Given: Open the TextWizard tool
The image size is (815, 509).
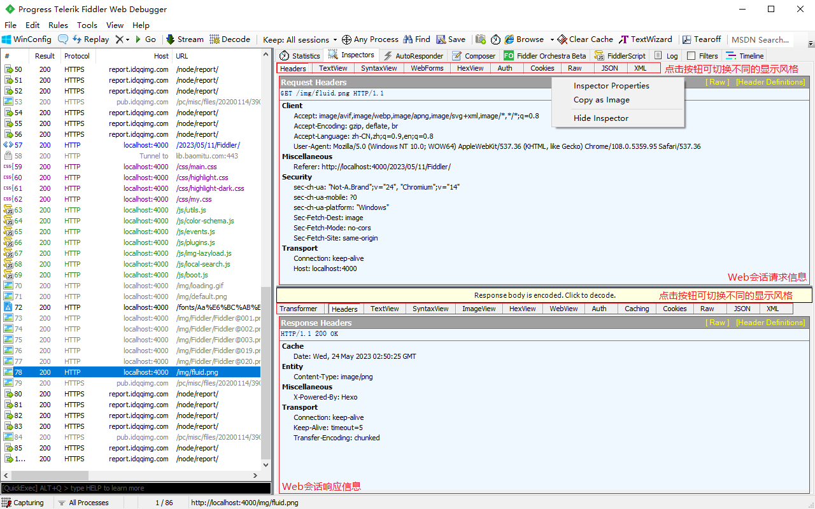Looking at the screenshot, I should pyautogui.click(x=646, y=39).
